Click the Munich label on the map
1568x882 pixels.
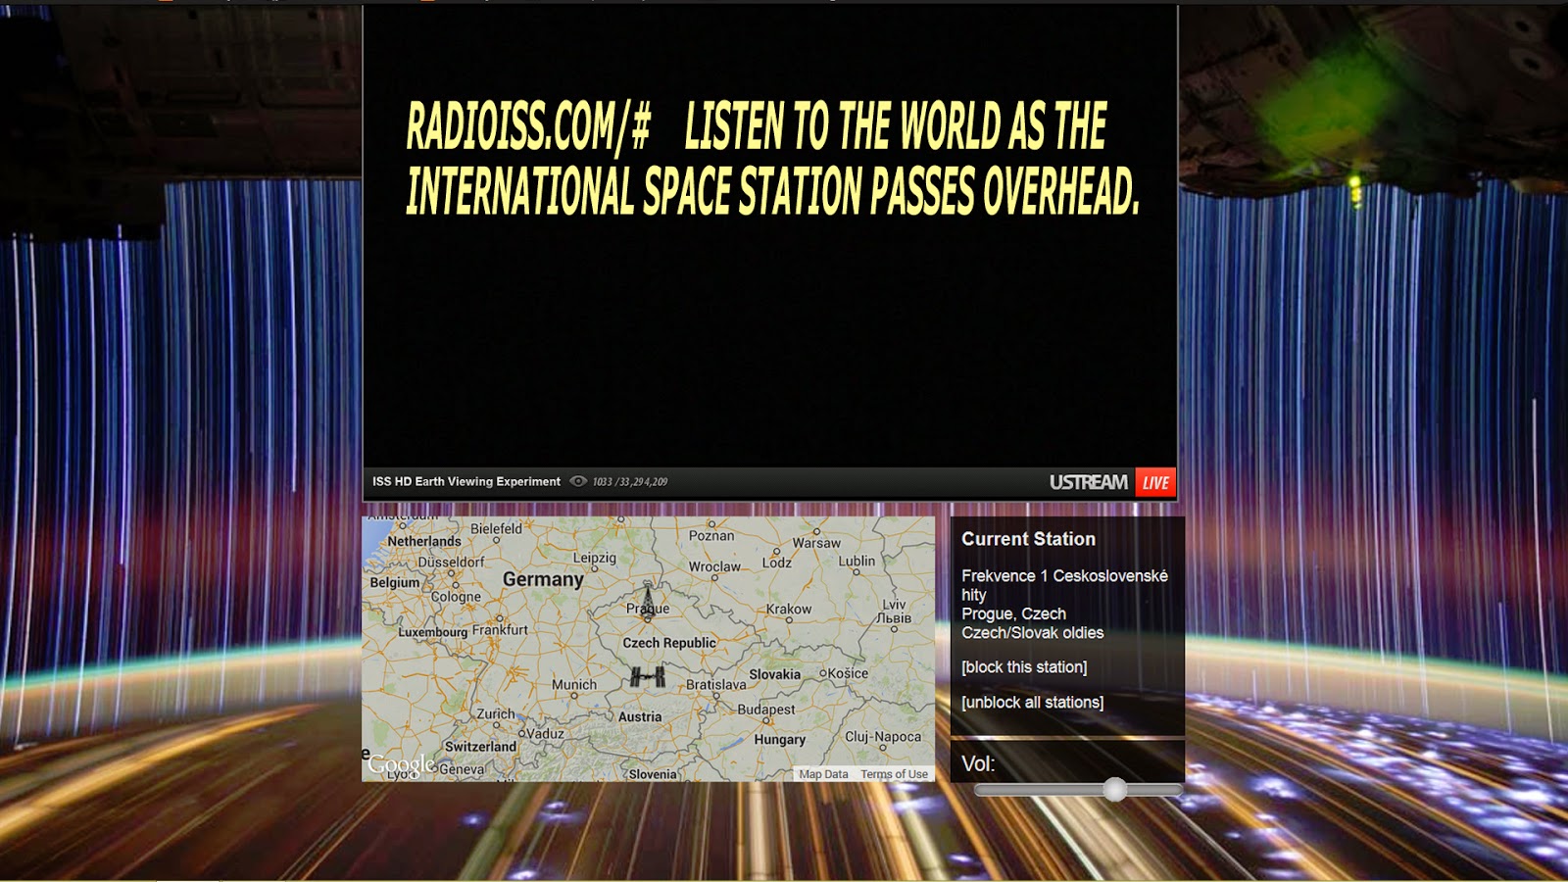[574, 684]
